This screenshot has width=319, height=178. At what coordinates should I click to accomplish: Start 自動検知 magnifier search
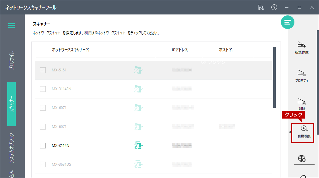point(304,129)
